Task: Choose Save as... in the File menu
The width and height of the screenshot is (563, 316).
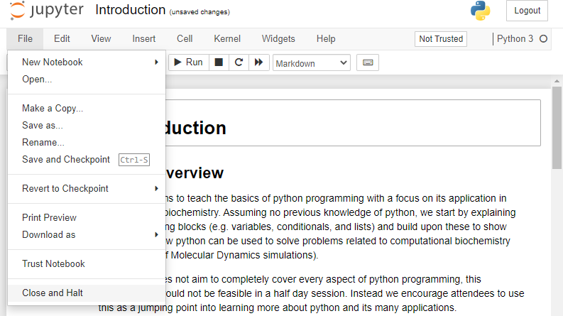Action: tap(87, 125)
